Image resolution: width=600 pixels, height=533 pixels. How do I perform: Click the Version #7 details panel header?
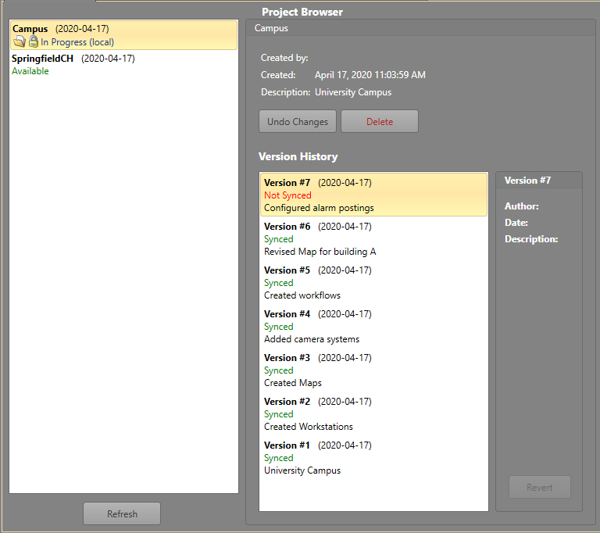coord(528,181)
